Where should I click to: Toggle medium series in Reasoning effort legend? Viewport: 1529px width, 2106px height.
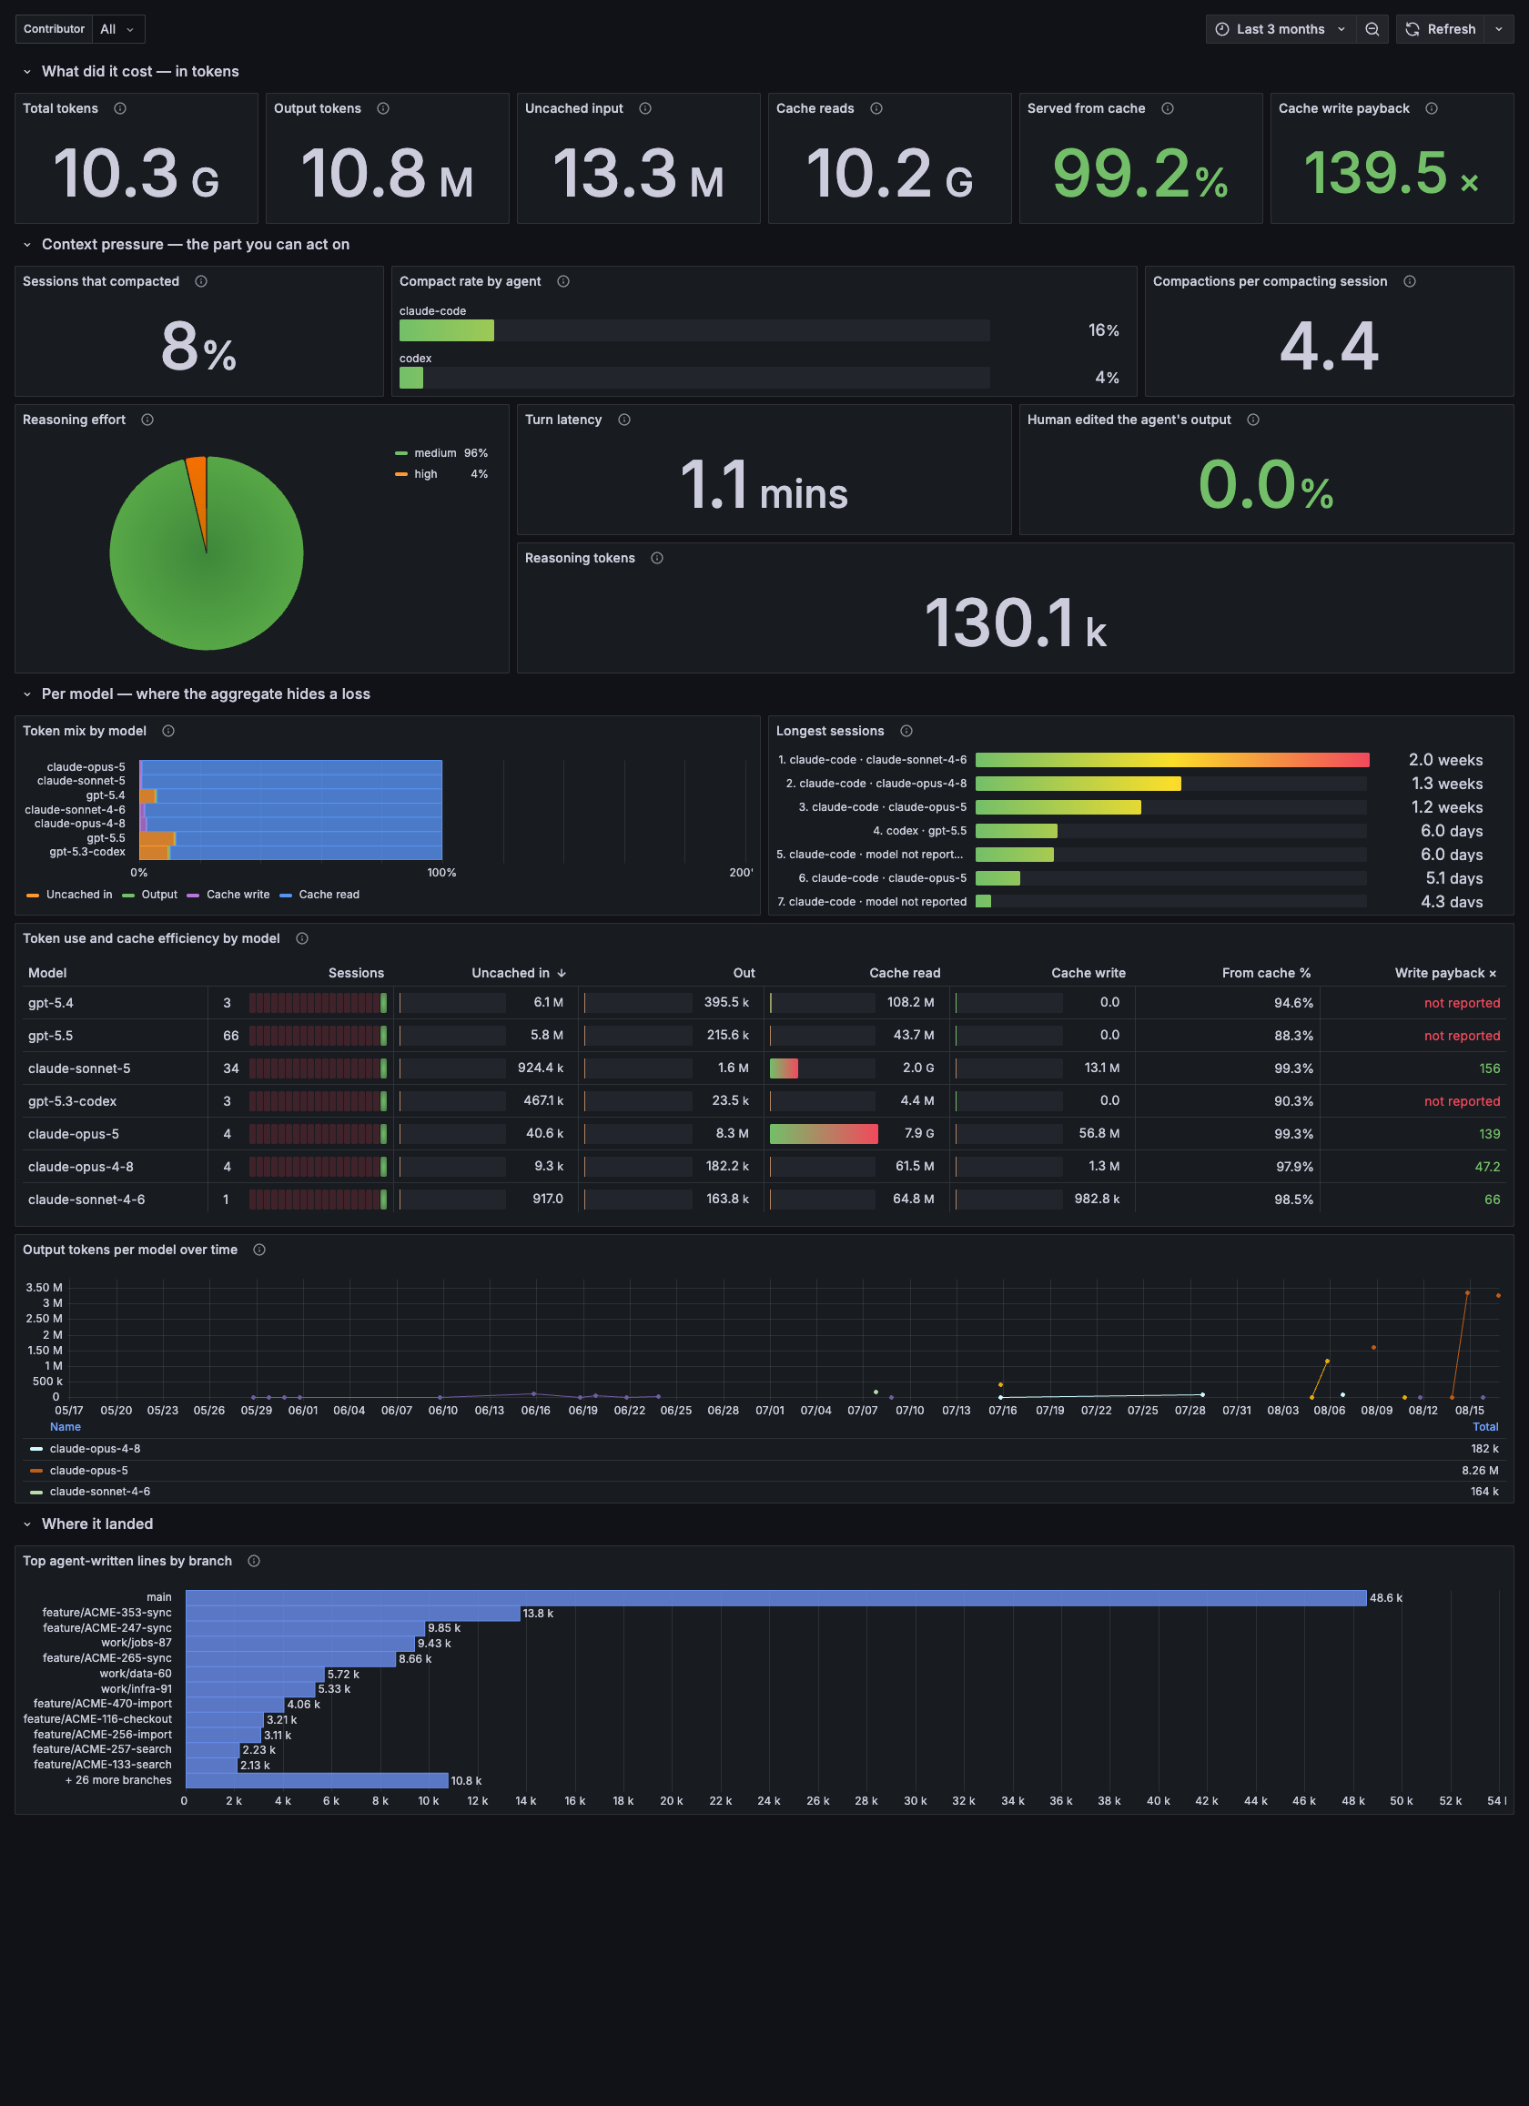(434, 453)
